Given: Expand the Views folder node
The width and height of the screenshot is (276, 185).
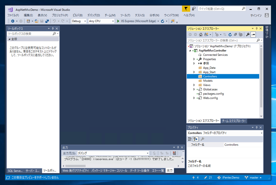Looking at the screenshot, I should pos(194,85).
